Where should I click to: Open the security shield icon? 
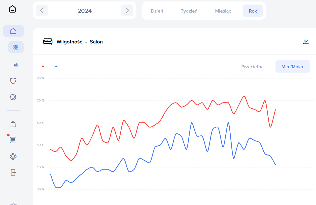click(x=13, y=81)
